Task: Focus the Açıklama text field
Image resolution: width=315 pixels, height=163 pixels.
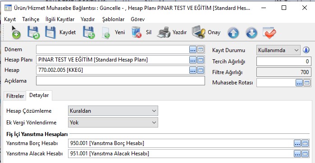Action: (x=120, y=81)
